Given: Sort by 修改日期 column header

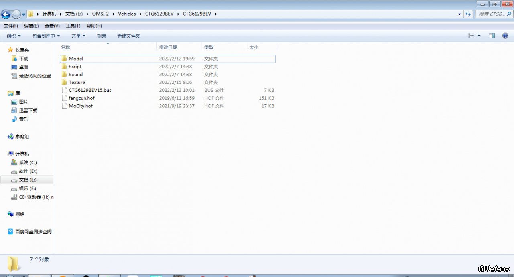Looking at the screenshot, I should [168, 47].
